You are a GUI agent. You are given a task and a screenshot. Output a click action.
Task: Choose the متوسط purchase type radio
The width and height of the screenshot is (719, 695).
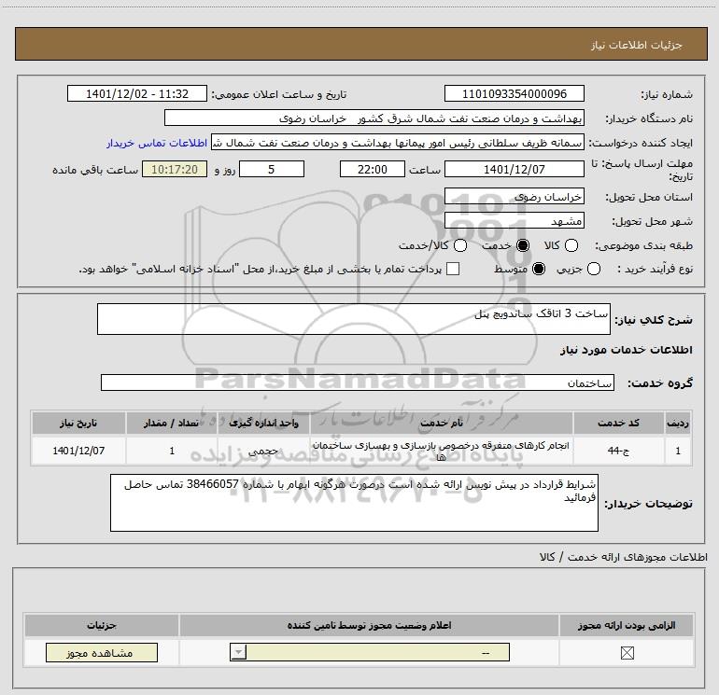(539, 269)
